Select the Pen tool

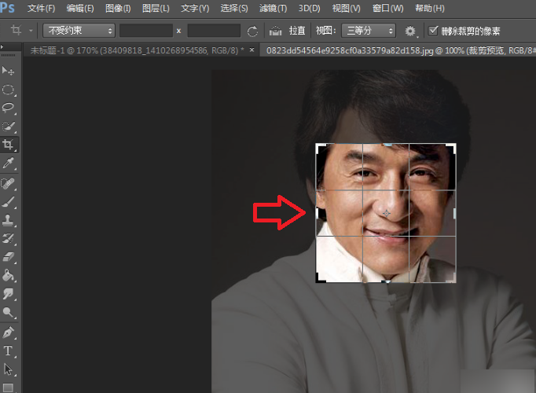tap(8, 332)
